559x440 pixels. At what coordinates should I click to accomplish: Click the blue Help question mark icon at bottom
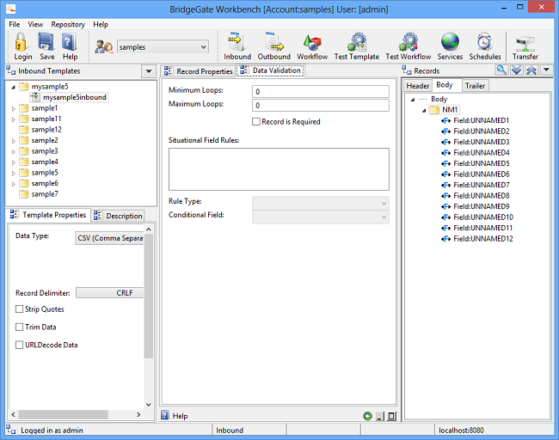coord(165,415)
